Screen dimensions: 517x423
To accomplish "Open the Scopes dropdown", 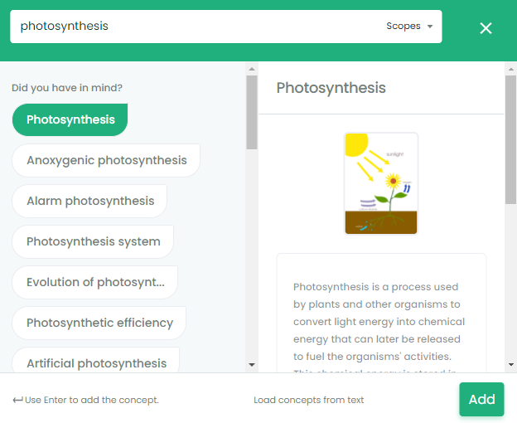I will coord(409,26).
